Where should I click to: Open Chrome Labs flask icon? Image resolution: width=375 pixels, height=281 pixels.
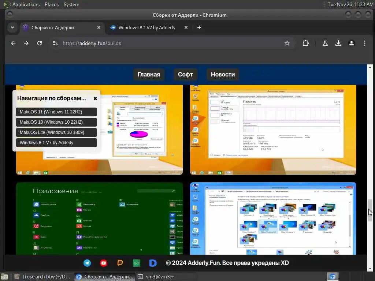[x=325, y=43]
